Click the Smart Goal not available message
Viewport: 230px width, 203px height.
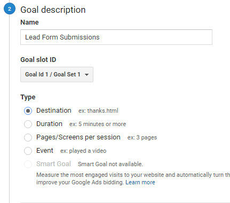[x=110, y=164]
